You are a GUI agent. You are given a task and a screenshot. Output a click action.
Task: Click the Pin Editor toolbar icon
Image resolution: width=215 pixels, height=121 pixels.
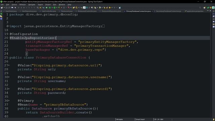[120, 7]
